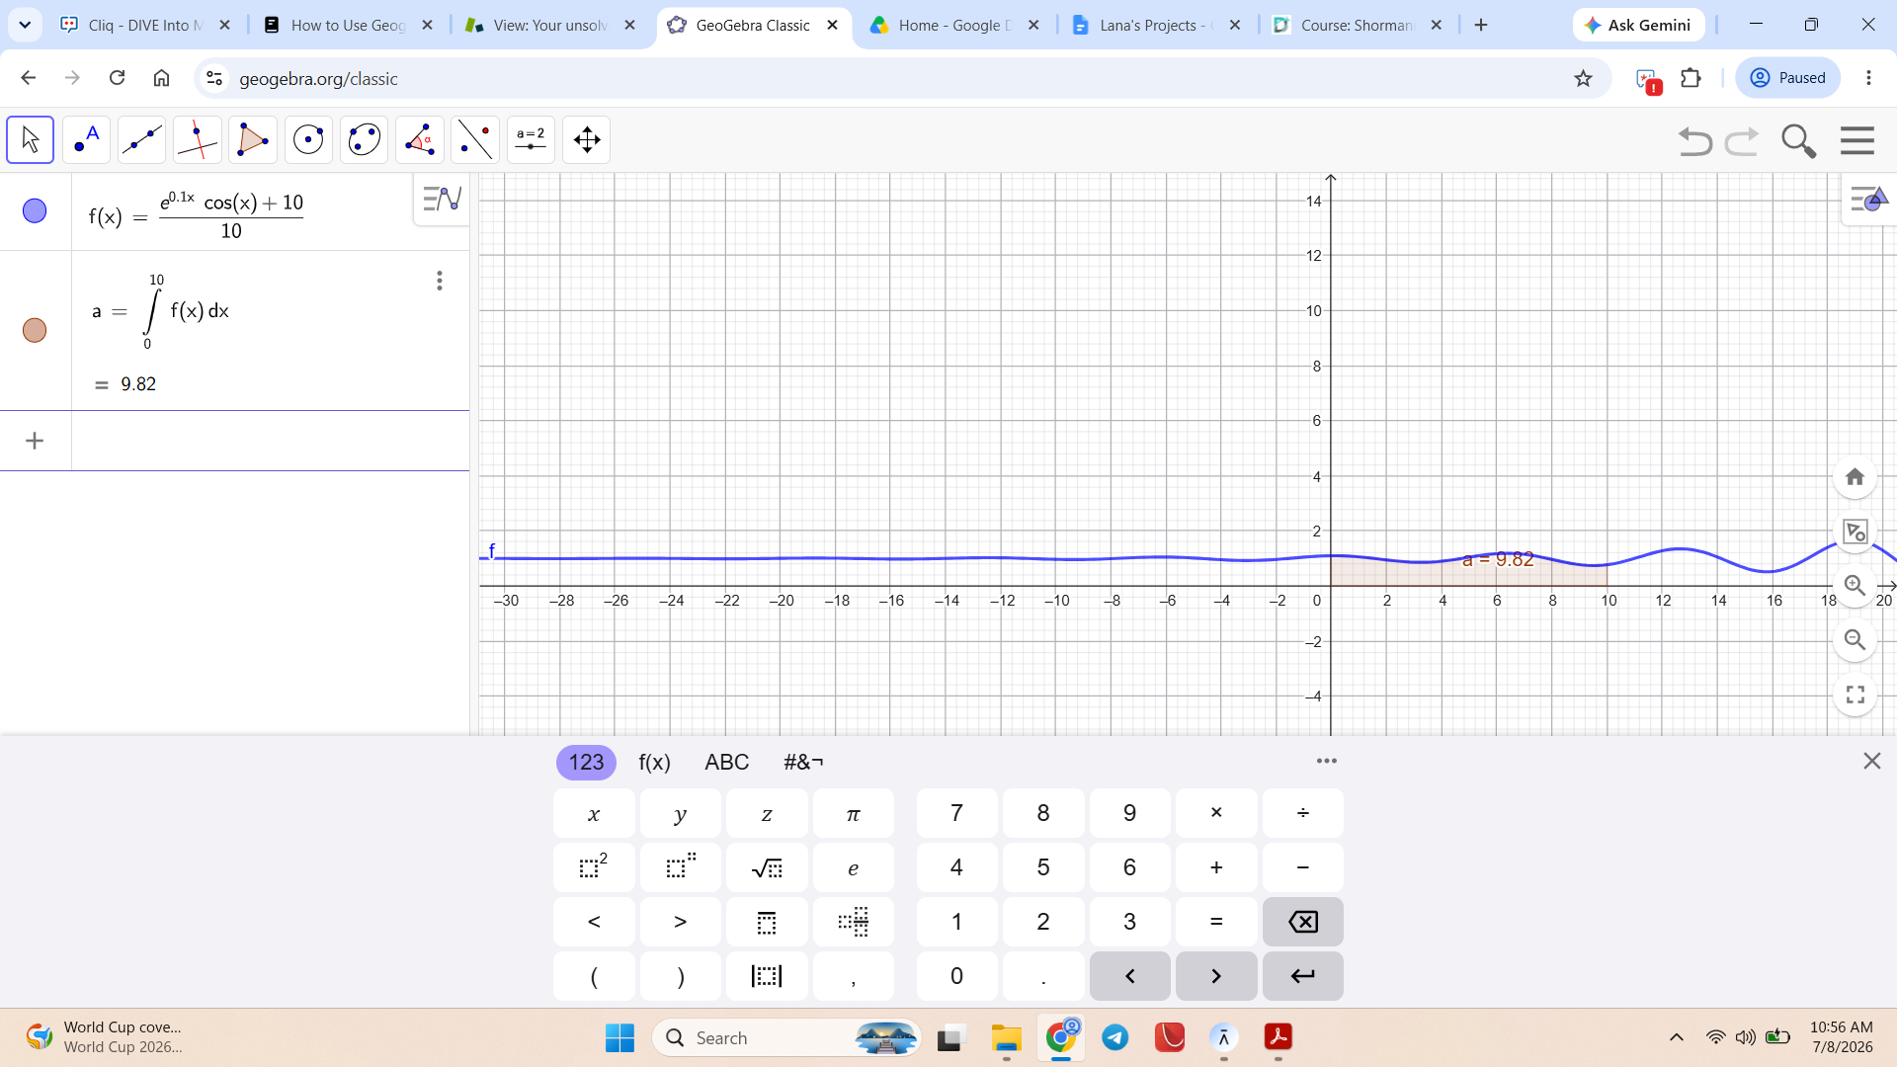1897x1067 pixels.
Task: Tap the 7 key
Action: point(956,813)
